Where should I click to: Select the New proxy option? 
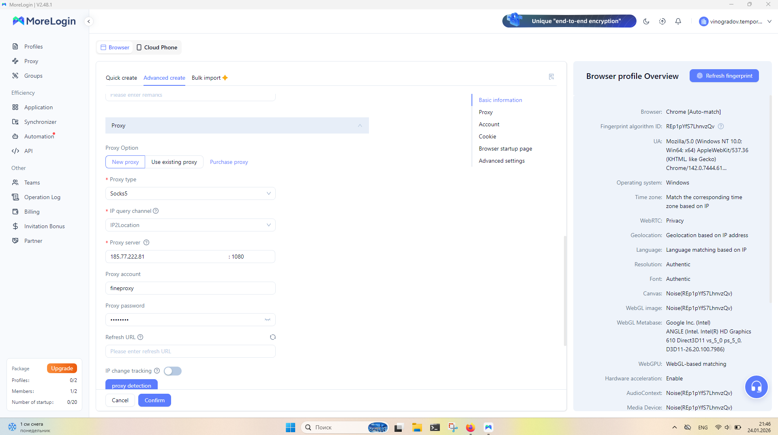[125, 162]
